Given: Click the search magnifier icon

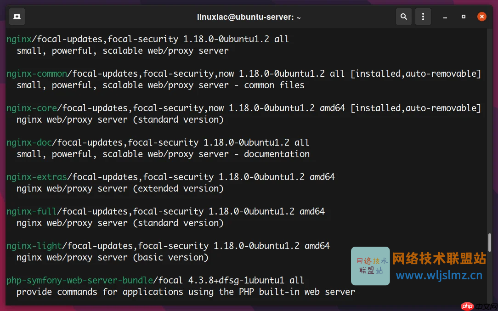Looking at the screenshot, I should [403, 17].
